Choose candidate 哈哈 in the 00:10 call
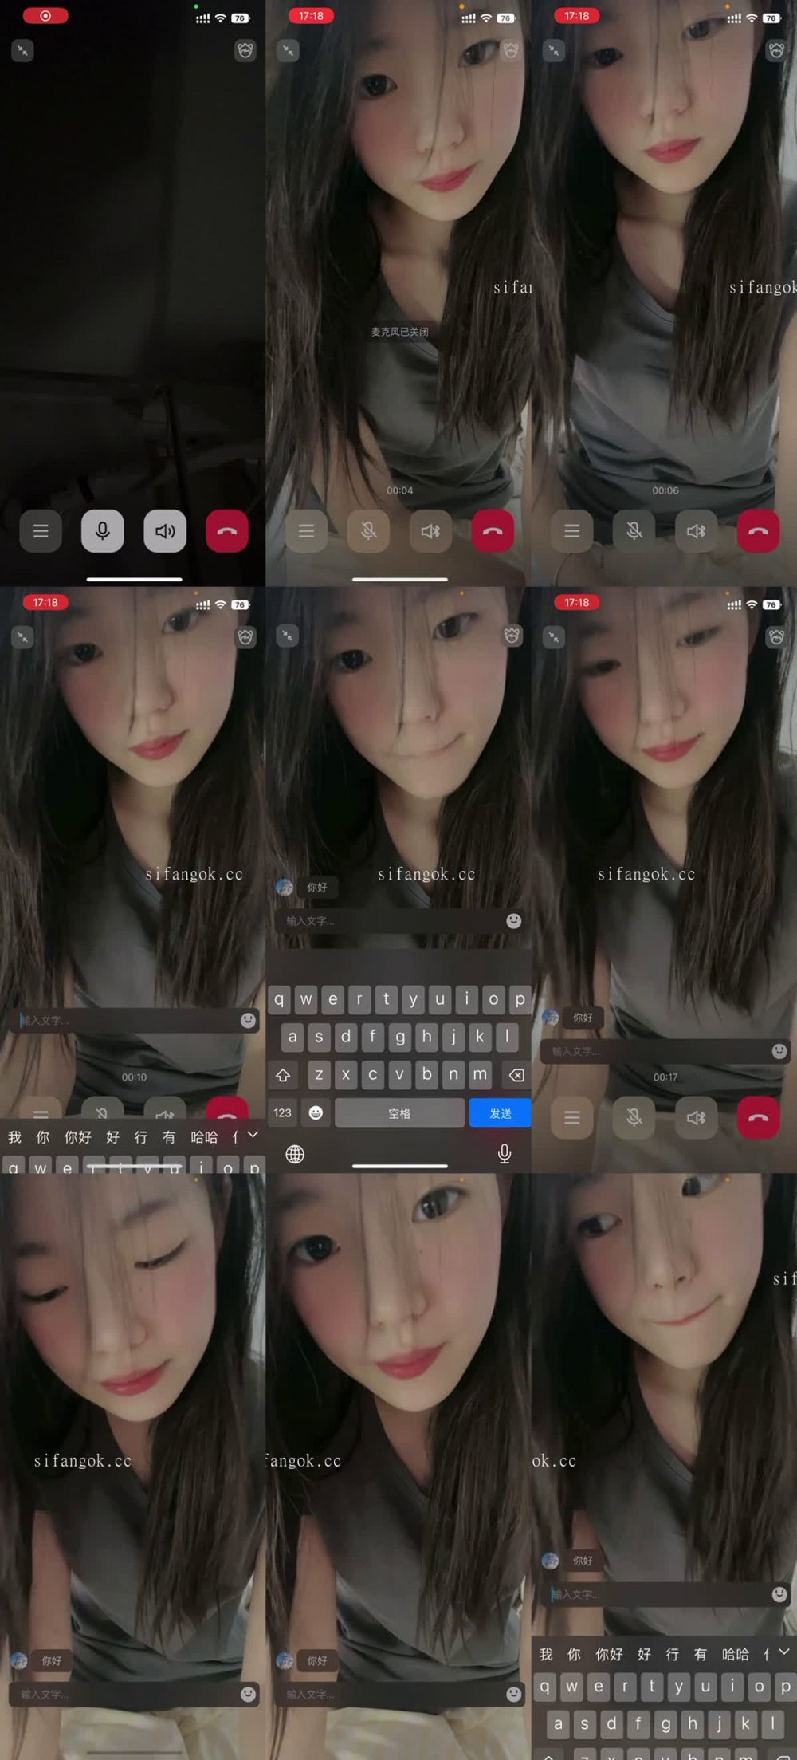797x1760 pixels. point(204,1137)
